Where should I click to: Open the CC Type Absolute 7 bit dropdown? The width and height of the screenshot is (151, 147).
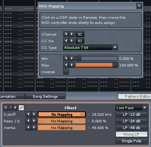[91, 47]
